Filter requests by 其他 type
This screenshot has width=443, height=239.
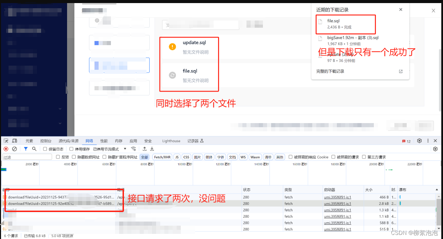pos(280,157)
